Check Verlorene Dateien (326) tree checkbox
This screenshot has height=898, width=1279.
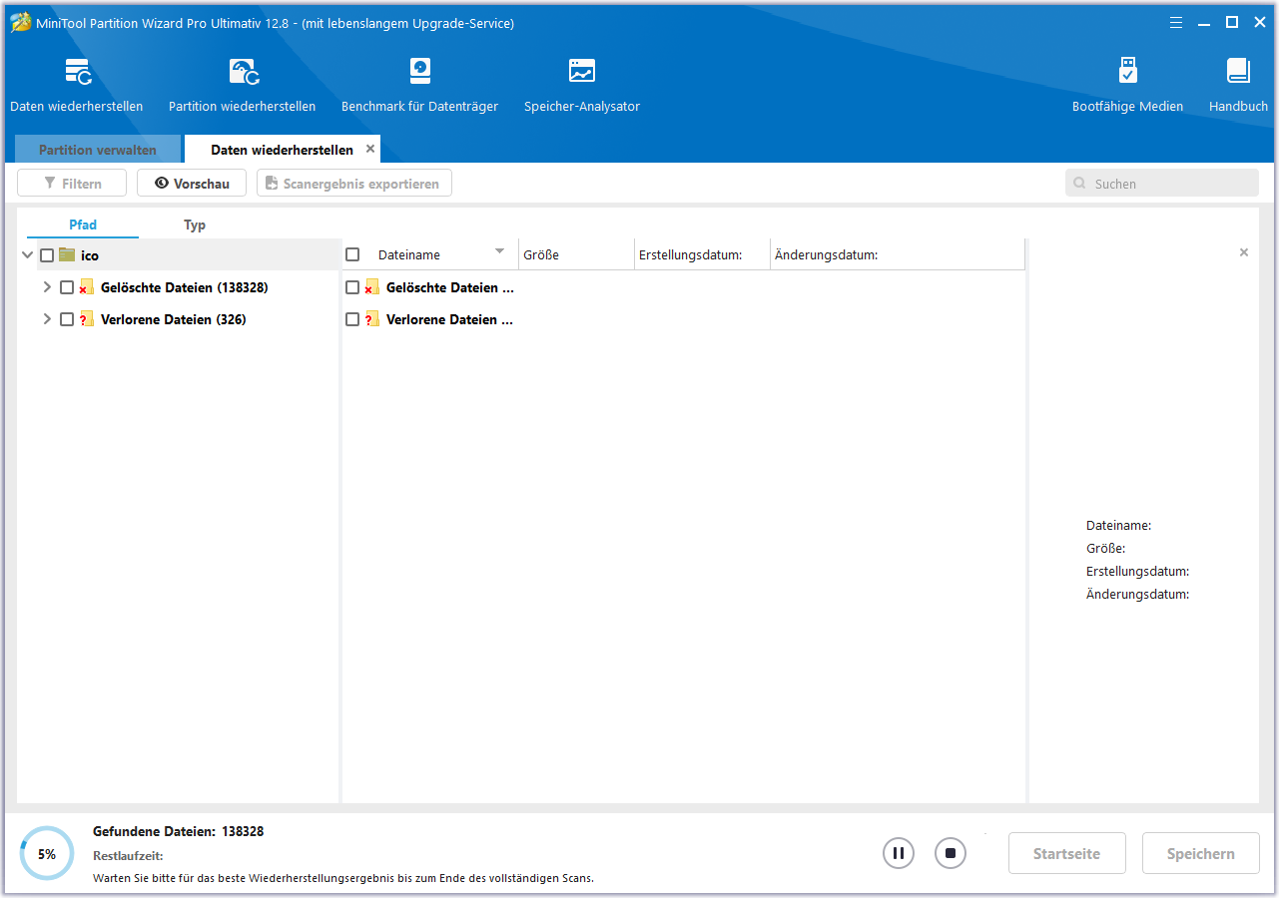[x=67, y=319]
